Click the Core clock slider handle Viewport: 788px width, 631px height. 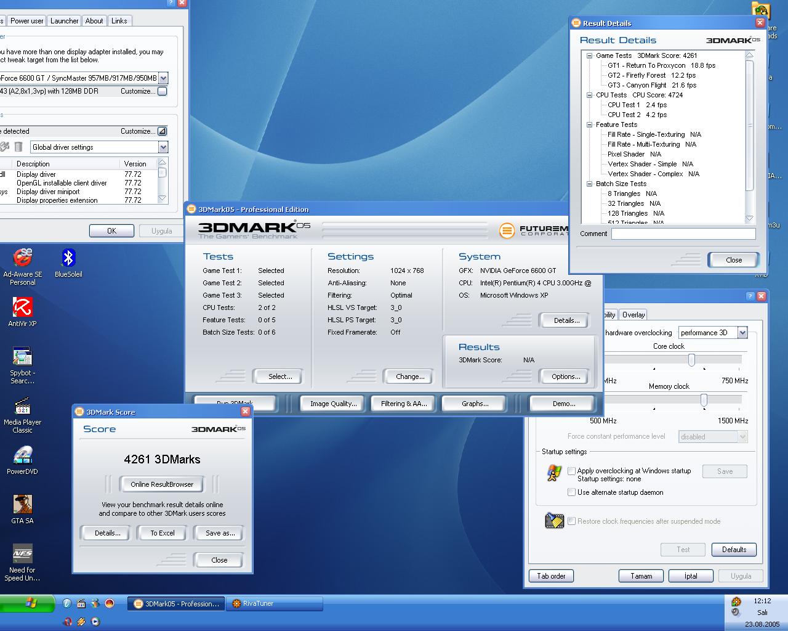pos(692,360)
